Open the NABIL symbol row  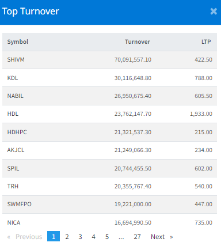pyautogui.click(x=109, y=96)
